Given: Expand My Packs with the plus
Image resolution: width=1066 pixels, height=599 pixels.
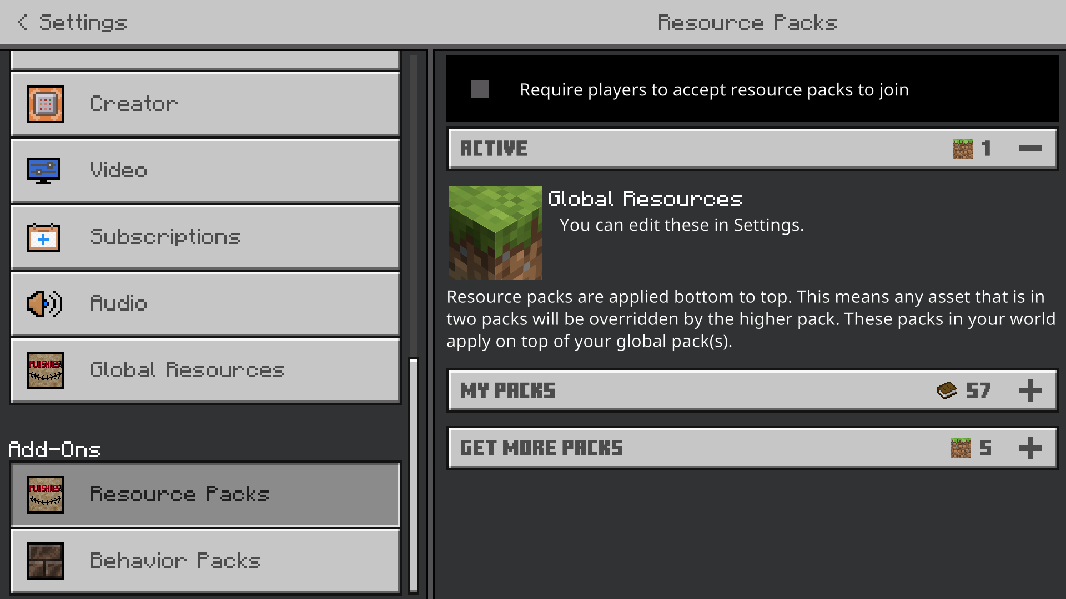Looking at the screenshot, I should 1030,390.
